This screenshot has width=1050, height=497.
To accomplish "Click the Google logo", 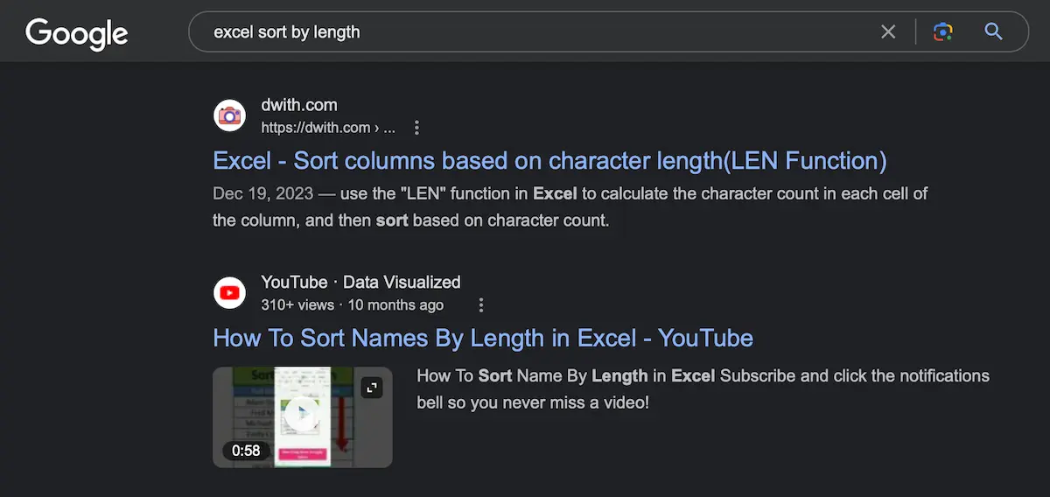I will [x=77, y=33].
